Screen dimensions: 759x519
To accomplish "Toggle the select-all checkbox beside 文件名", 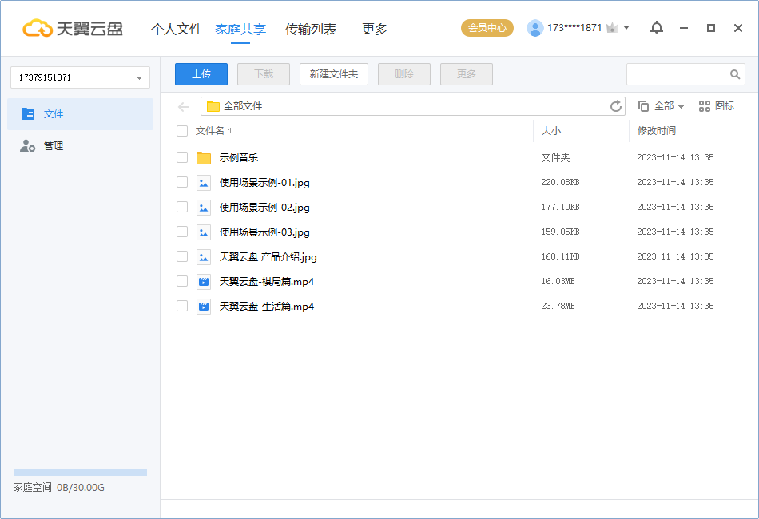I will tap(182, 131).
